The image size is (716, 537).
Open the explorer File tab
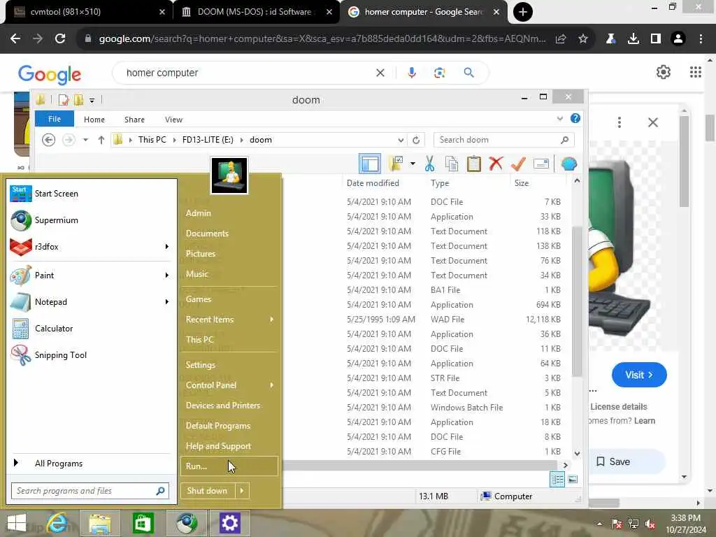[x=55, y=119]
